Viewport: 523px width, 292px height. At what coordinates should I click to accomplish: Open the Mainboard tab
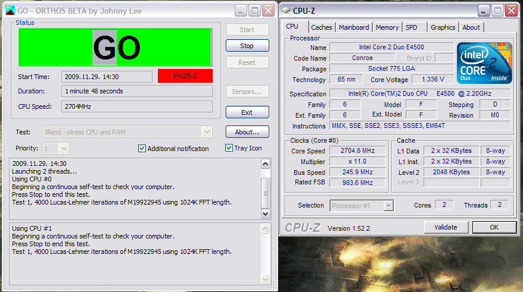pyautogui.click(x=354, y=27)
